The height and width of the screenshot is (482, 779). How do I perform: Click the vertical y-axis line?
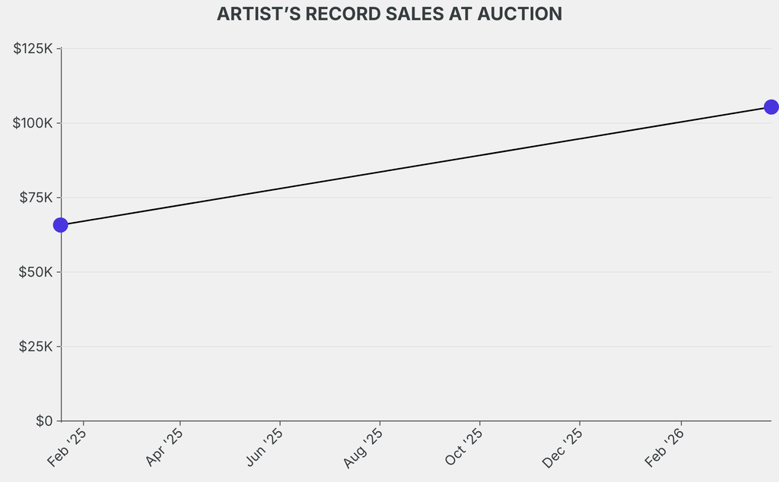pyautogui.click(x=61, y=319)
